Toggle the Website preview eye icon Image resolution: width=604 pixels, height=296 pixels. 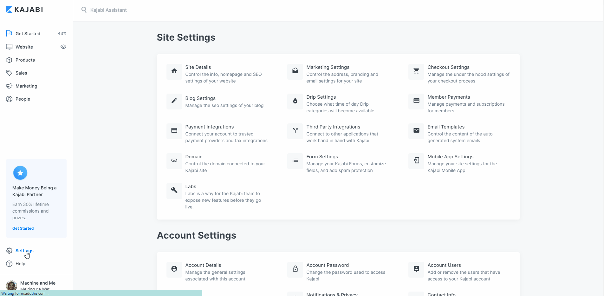pos(63,47)
